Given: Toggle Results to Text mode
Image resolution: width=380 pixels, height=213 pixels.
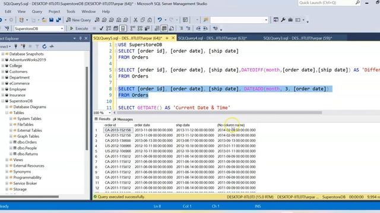Looking at the screenshot, I should point(157,28).
